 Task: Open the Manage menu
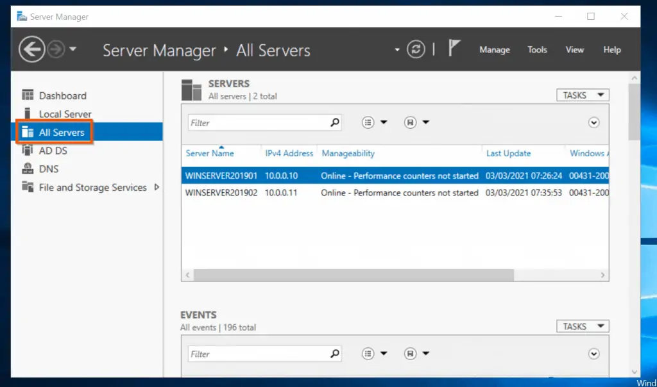[495, 50]
